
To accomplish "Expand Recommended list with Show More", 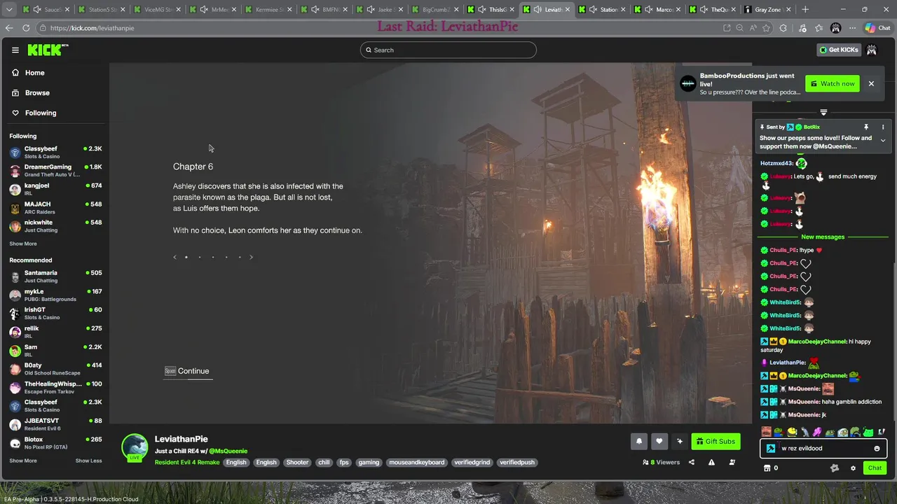I will tap(23, 461).
